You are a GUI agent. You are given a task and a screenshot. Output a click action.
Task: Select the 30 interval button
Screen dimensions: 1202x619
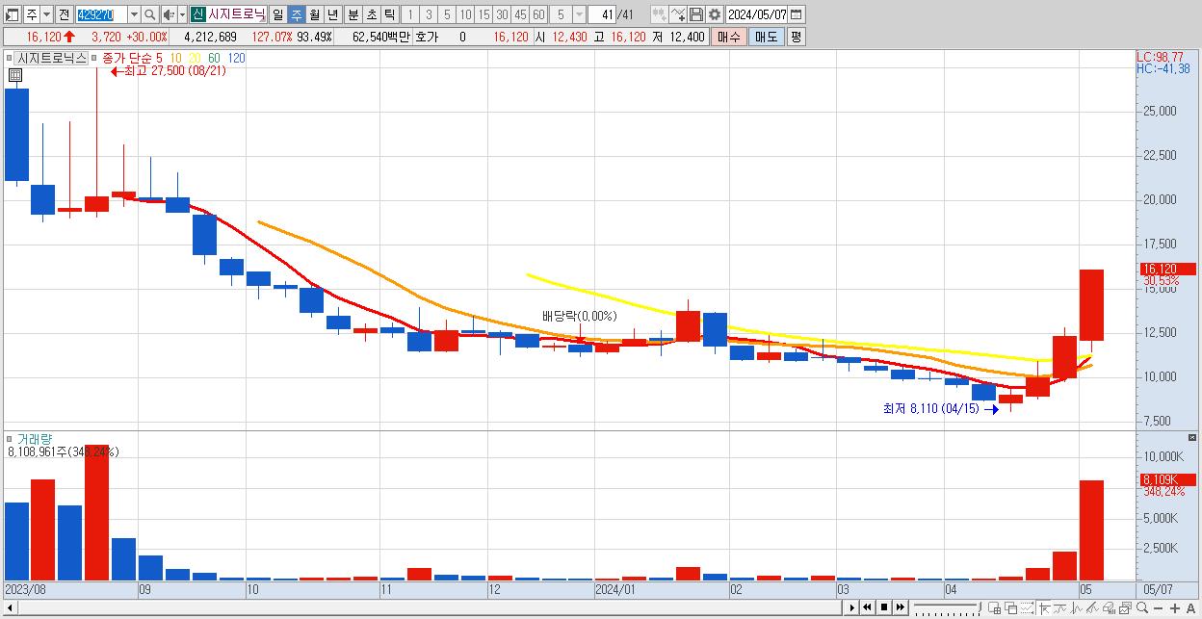tap(502, 14)
